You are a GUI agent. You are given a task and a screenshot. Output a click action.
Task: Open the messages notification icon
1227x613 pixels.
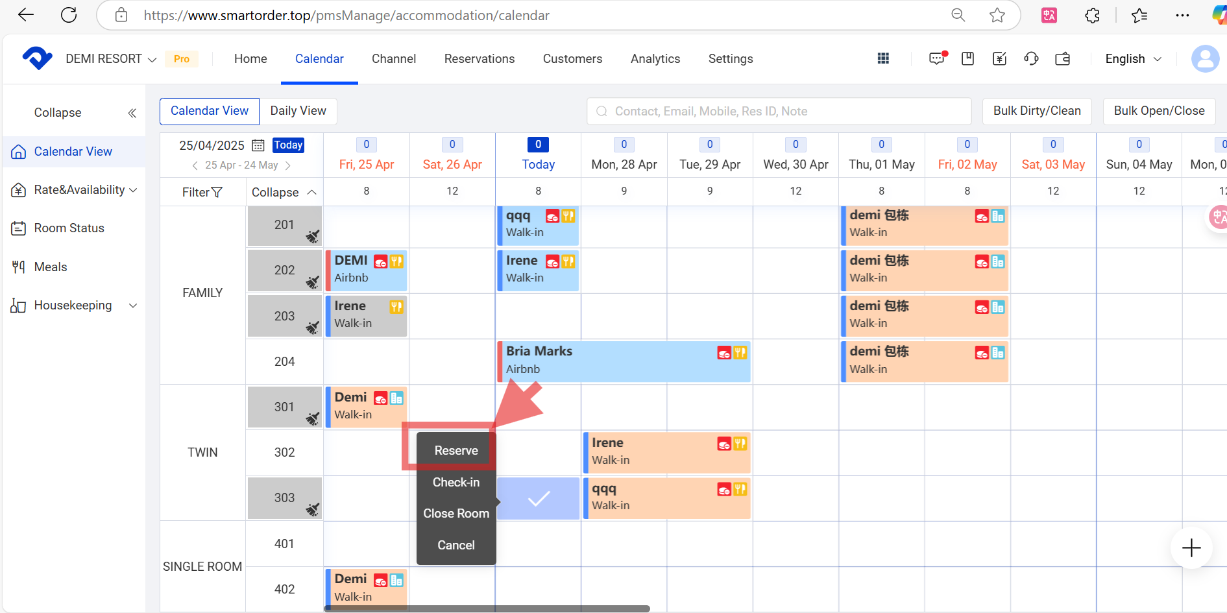coord(936,59)
